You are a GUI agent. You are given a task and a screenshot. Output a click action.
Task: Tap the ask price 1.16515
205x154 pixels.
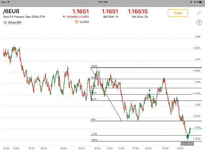tap(138, 11)
